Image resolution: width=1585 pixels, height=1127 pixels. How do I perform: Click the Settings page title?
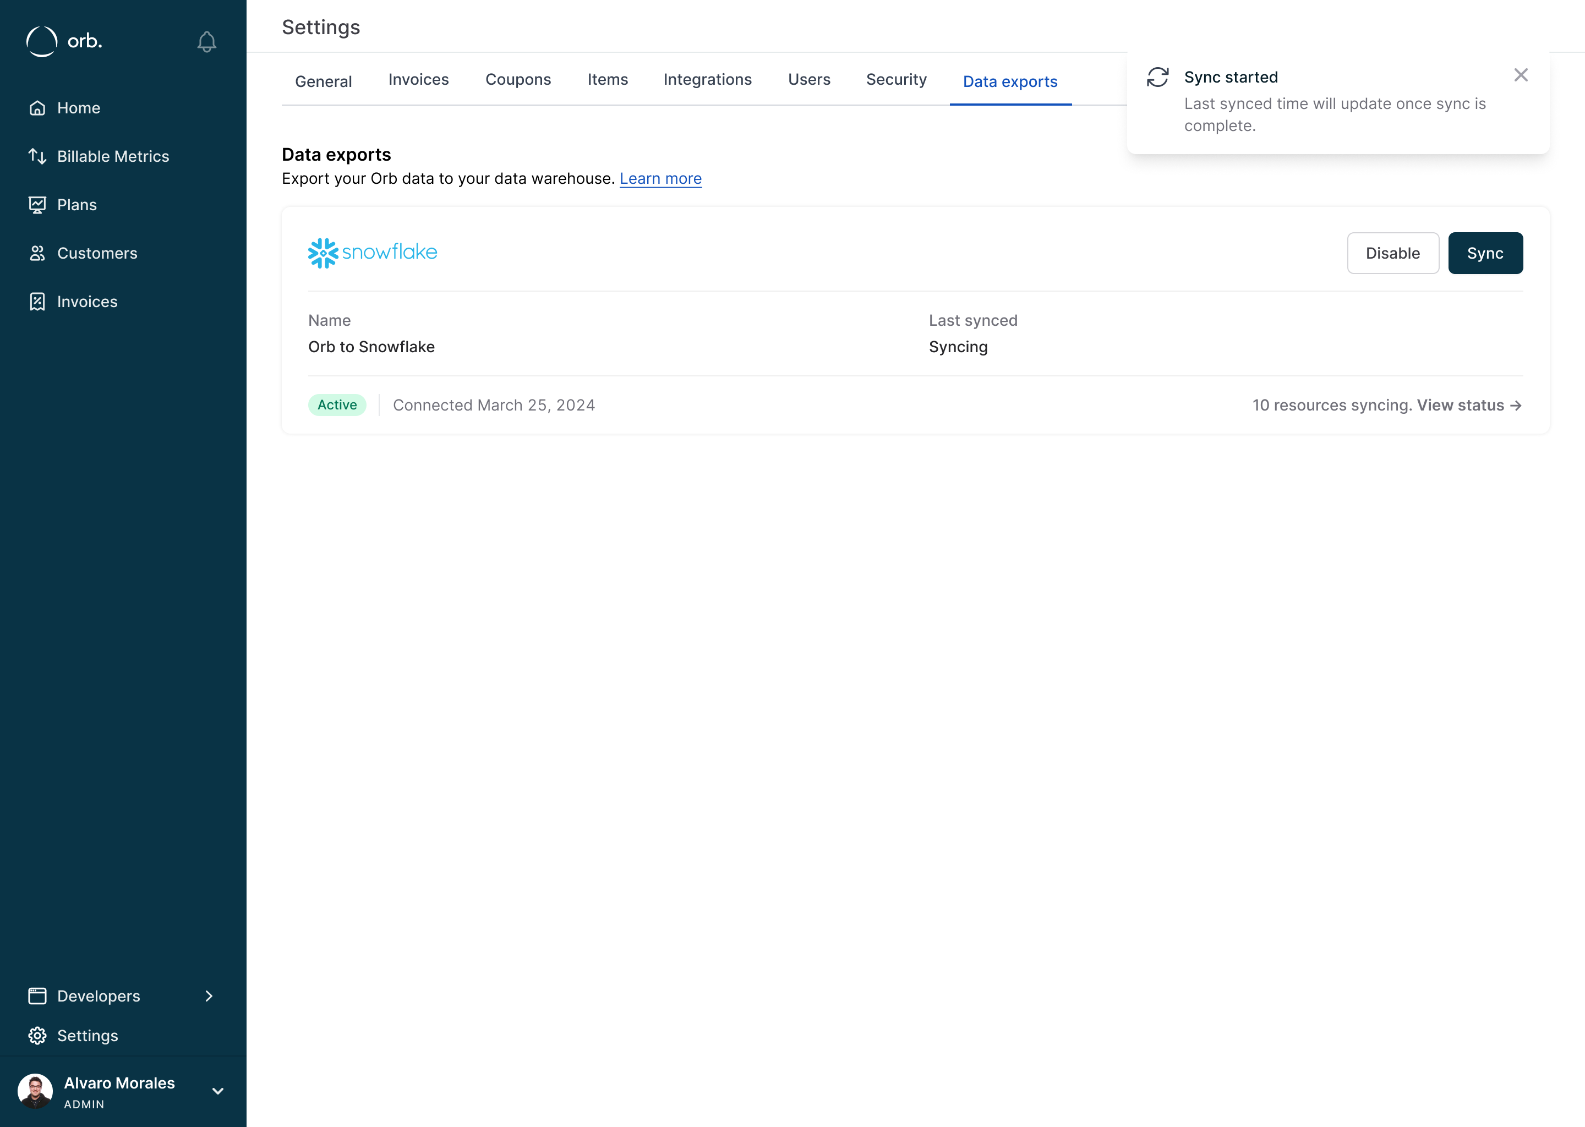tap(321, 27)
